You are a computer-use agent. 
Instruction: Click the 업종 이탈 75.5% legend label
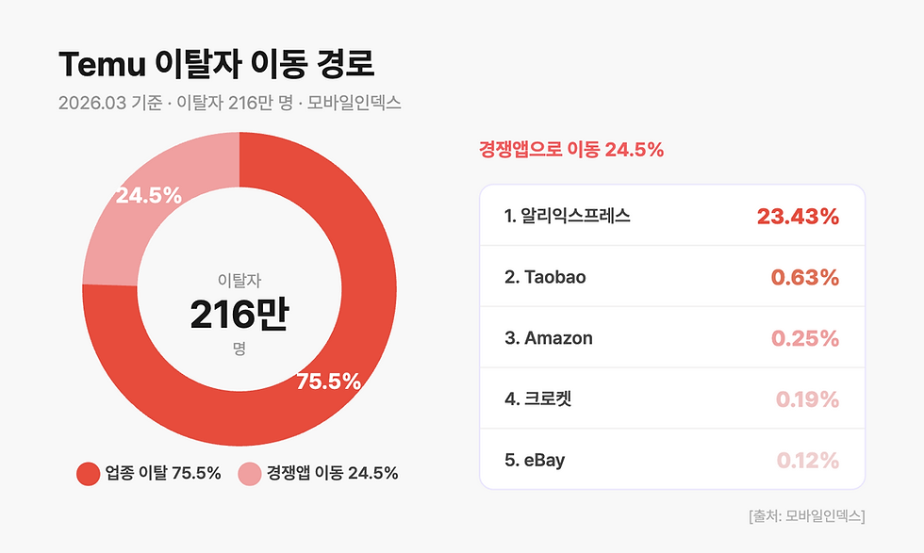tap(163, 474)
